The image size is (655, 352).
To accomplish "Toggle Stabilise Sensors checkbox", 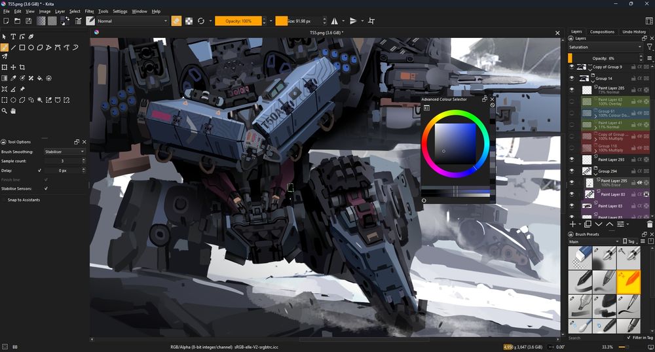I will tap(46, 188).
